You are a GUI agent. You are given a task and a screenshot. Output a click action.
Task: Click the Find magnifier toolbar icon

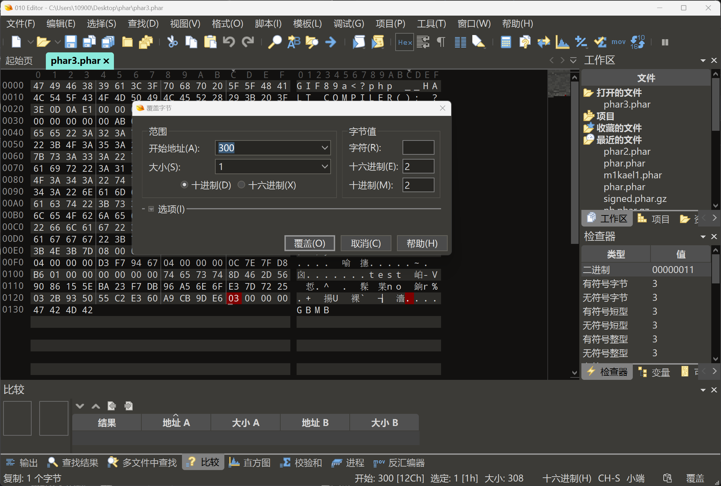(x=275, y=42)
